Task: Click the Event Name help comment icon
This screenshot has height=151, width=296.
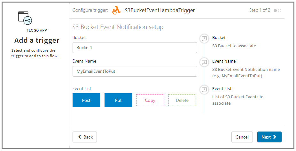Action: (204, 62)
